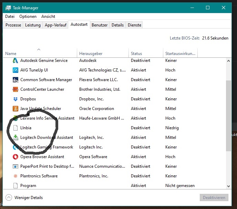Click the Nicht gemessen value for Program
The width and height of the screenshot is (237, 209).
180,186
